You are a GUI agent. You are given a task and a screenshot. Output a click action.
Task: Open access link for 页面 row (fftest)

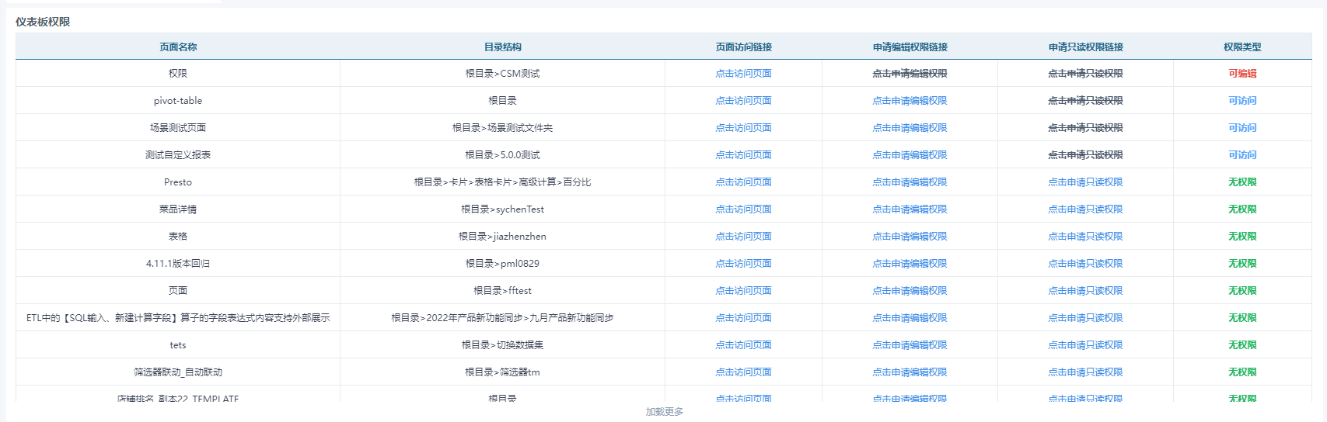(x=743, y=291)
